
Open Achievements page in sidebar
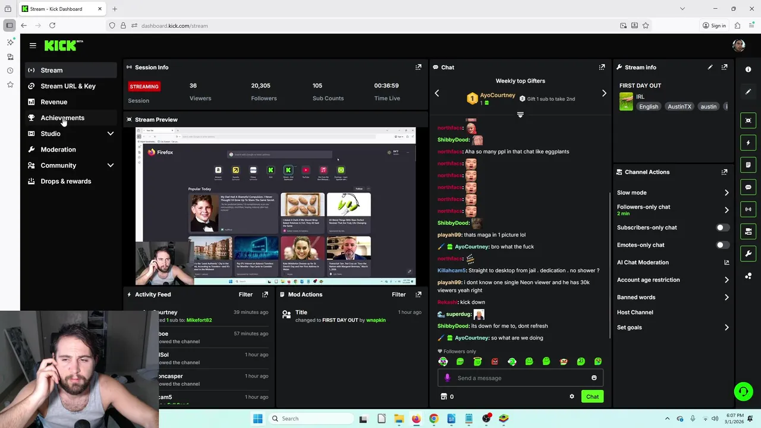click(71, 118)
